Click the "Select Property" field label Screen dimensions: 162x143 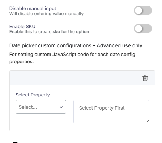(x=33, y=95)
